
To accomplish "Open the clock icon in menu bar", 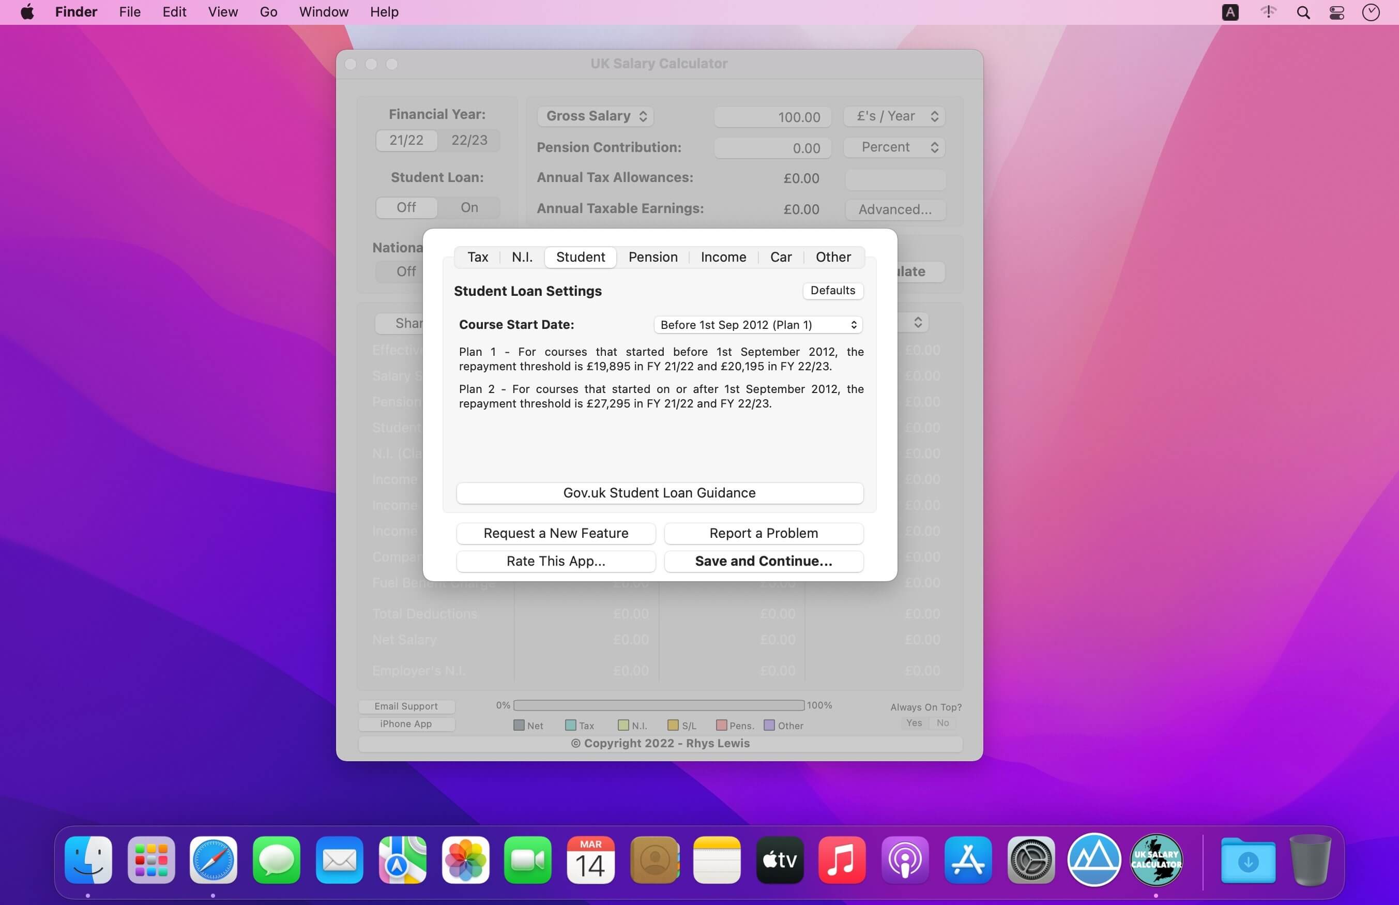I will tap(1370, 12).
